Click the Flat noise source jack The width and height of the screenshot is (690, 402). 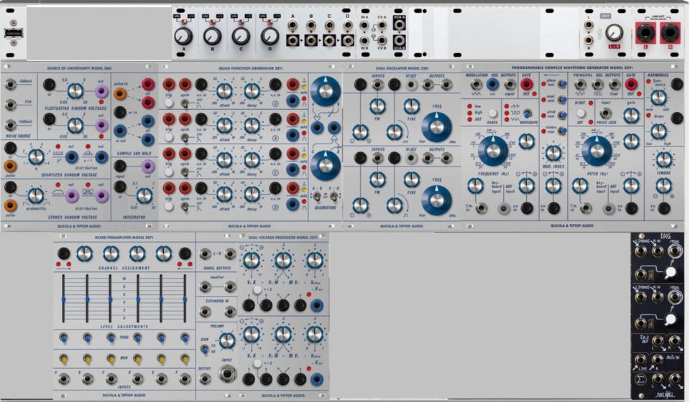point(10,105)
